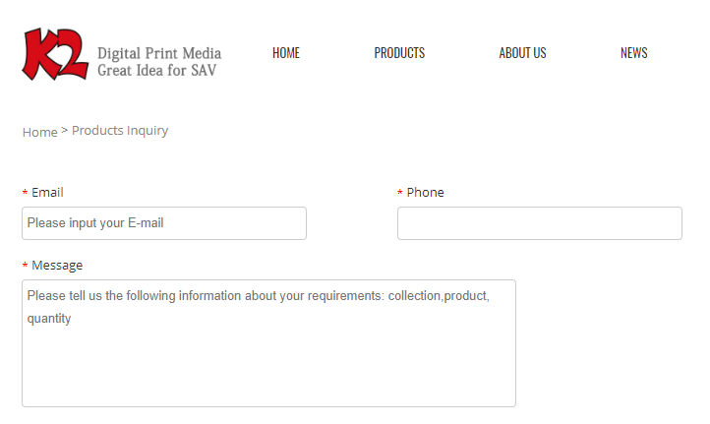Click the breadcrumb ">" separator
Image resolution: width=710 pixels, height=424 pixels.
(x=65, y=130)
